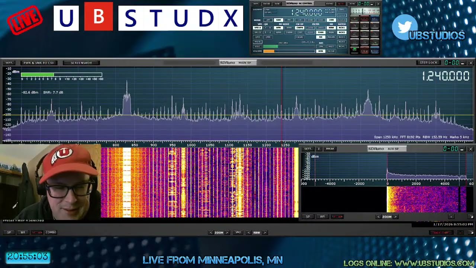Toggle the CWAFC button
This screenshot has height=268, width=476.
(300, 37)
